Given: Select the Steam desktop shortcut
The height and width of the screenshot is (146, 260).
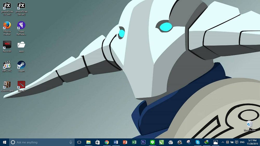Looking at the screenshot, I should click(21, 67).
